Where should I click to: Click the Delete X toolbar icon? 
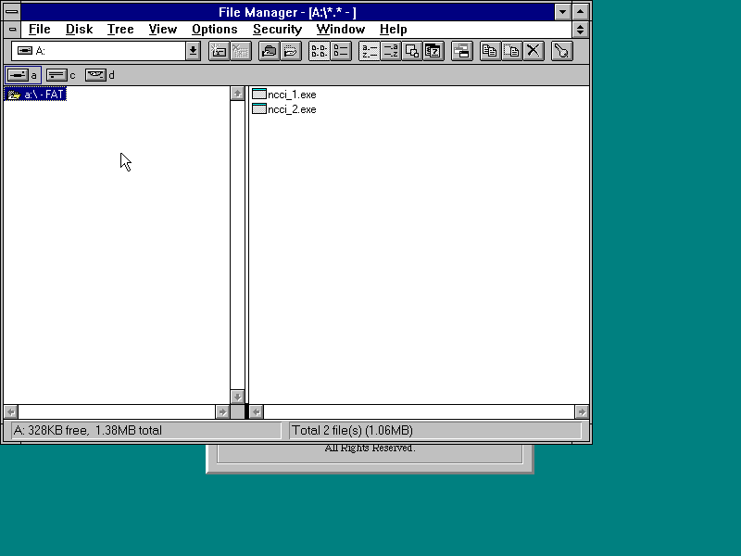(x=534, y=51)
